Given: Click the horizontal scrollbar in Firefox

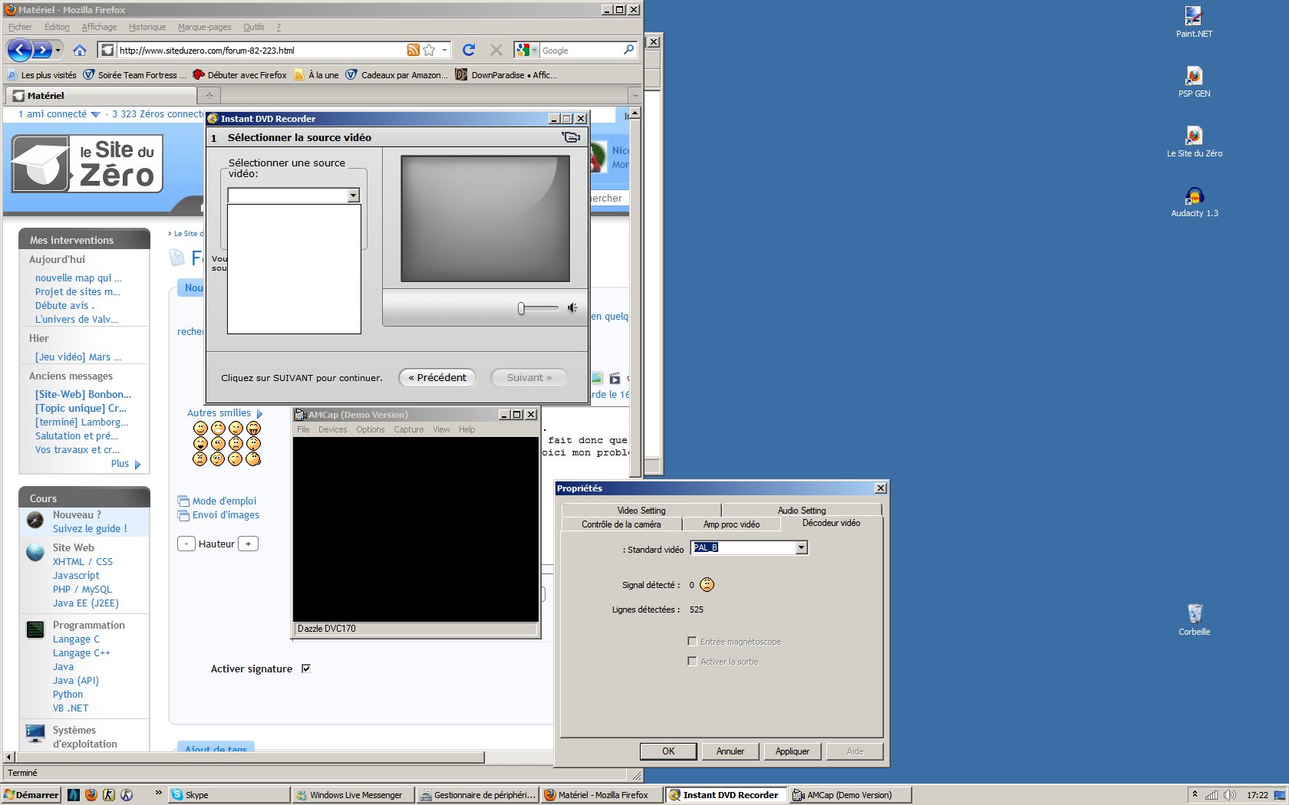Looking at the screenshot, I should [250, 757].
